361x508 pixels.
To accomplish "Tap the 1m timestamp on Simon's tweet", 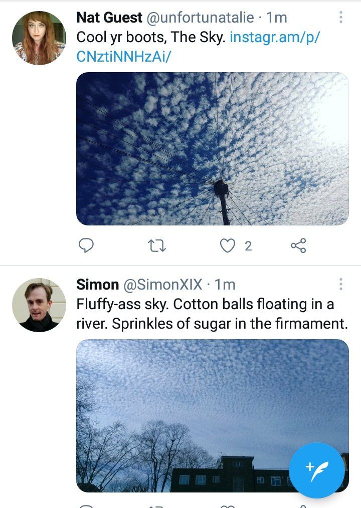I will coord(225,285).
